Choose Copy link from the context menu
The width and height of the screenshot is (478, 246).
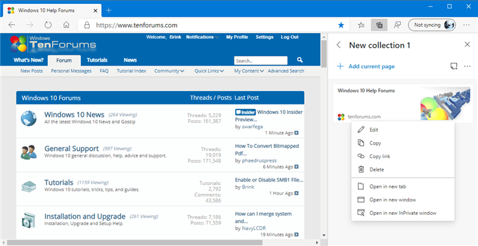(403, 156)
